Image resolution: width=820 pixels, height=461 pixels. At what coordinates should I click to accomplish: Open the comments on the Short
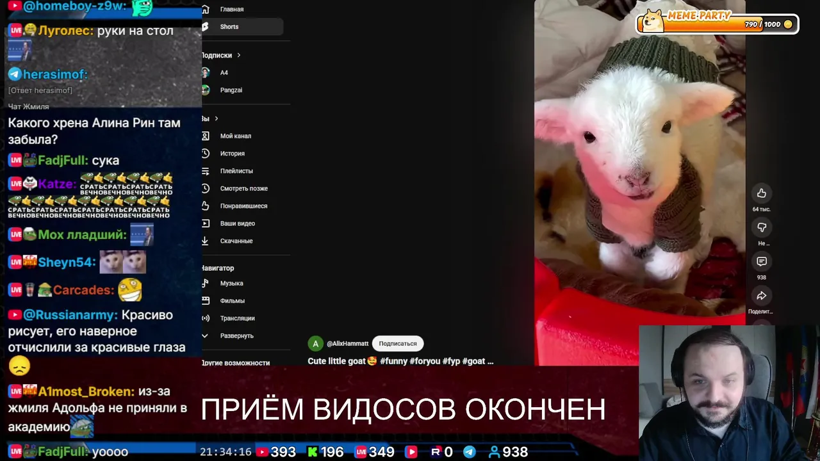(762, 261)
